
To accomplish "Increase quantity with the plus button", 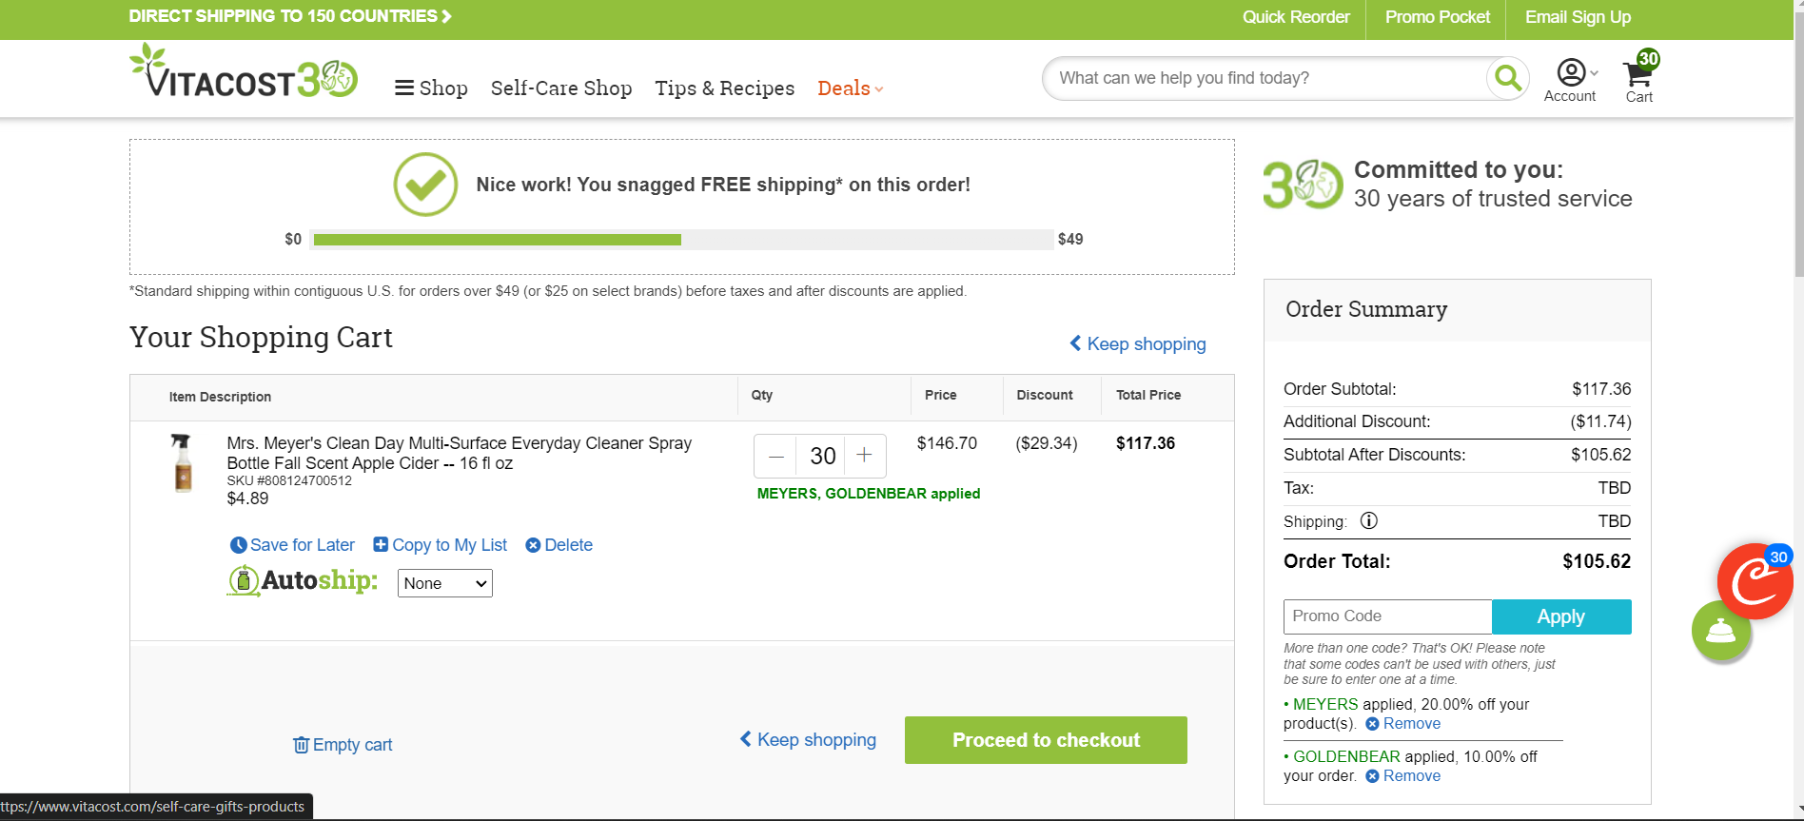I will point(864,456).
